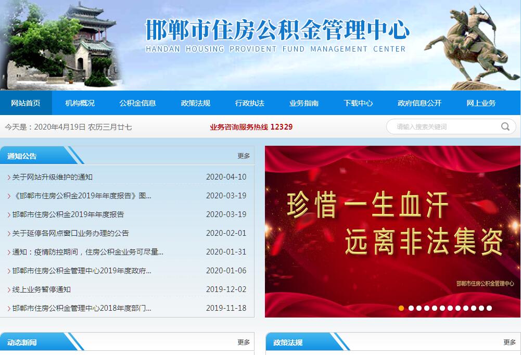Expand more items in 动态新闻 panel

point(244,342)
